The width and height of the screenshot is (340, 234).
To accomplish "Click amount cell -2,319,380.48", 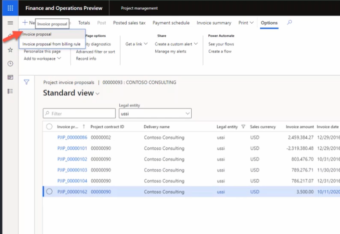I will [x=300, y=148].
